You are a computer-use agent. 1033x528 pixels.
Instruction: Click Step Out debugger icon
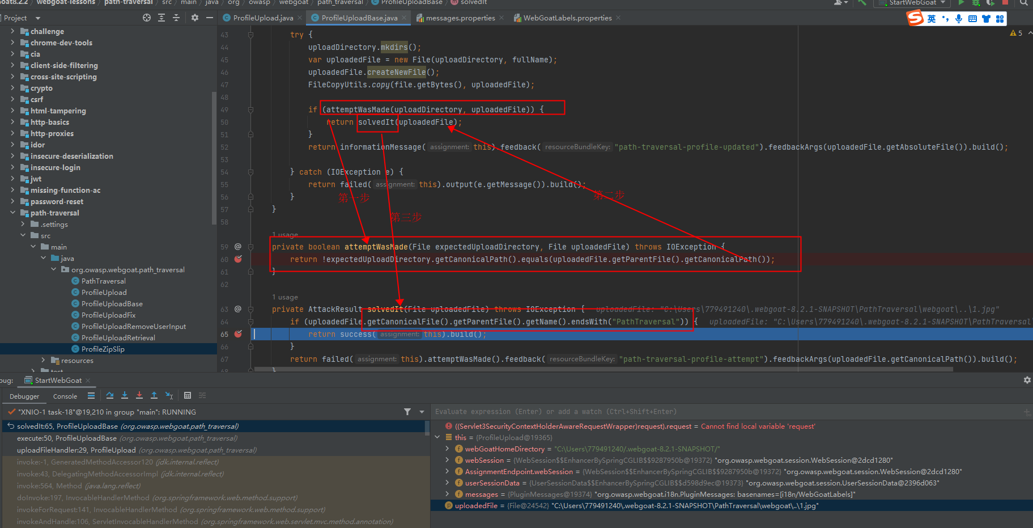click(x=154, y=395)
